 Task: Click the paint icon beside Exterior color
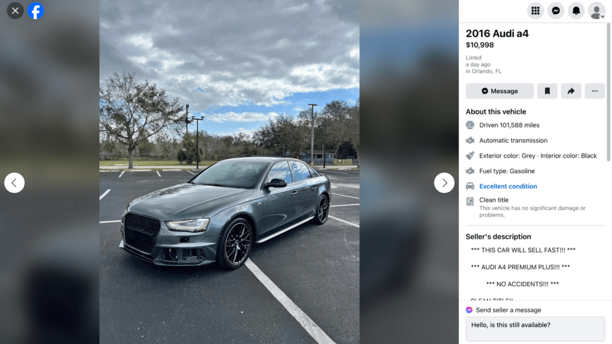pyautogui.click(x=470, y=156)
